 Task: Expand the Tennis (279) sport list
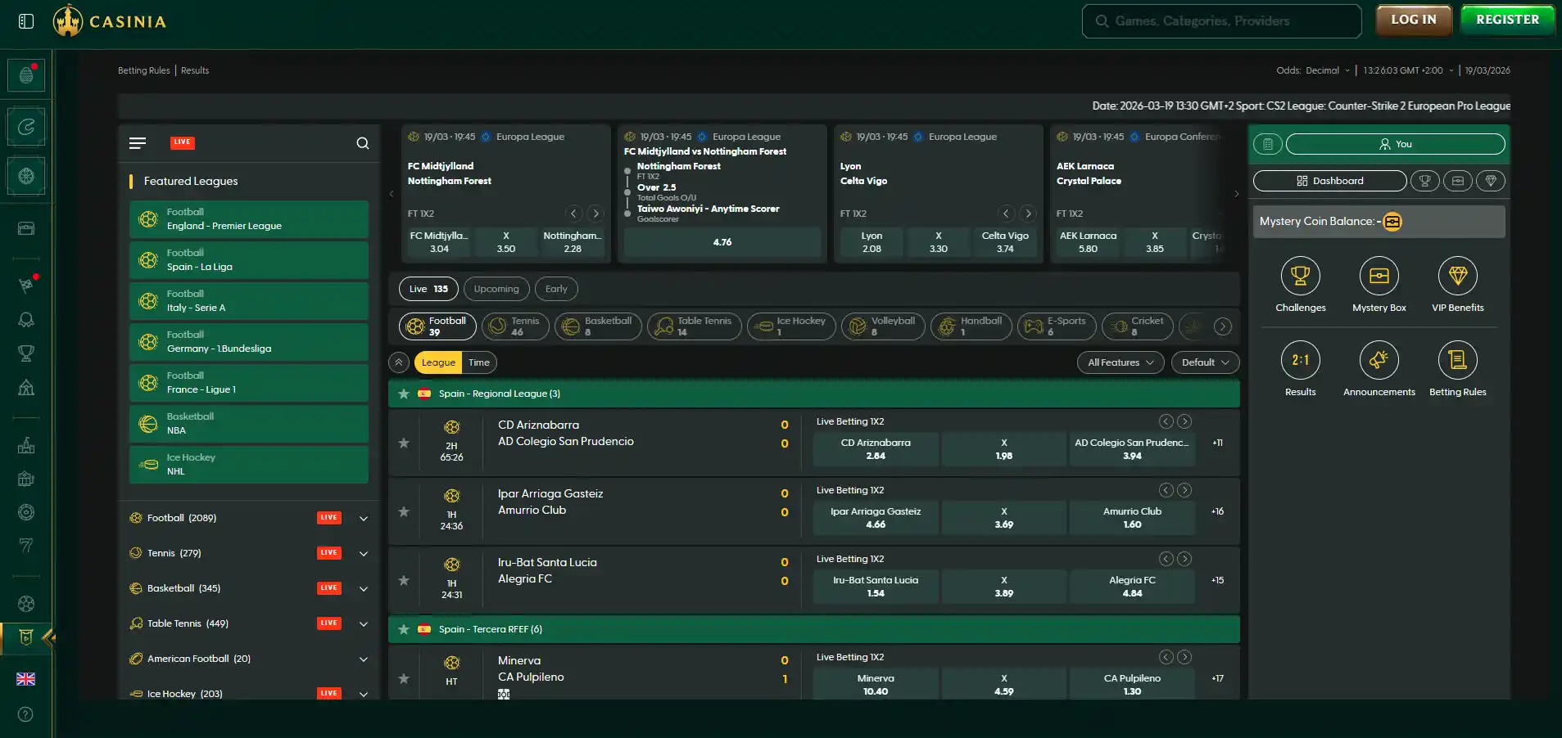(x=364, y=553)
